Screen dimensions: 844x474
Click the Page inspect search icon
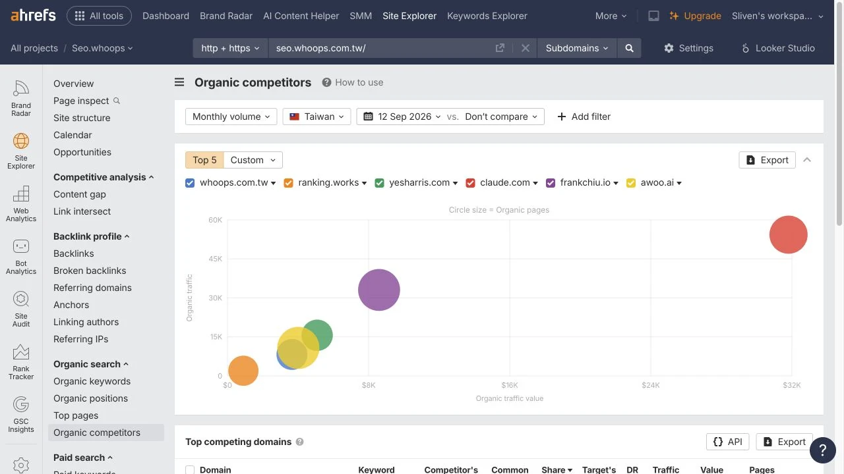(x=117, y=101)
